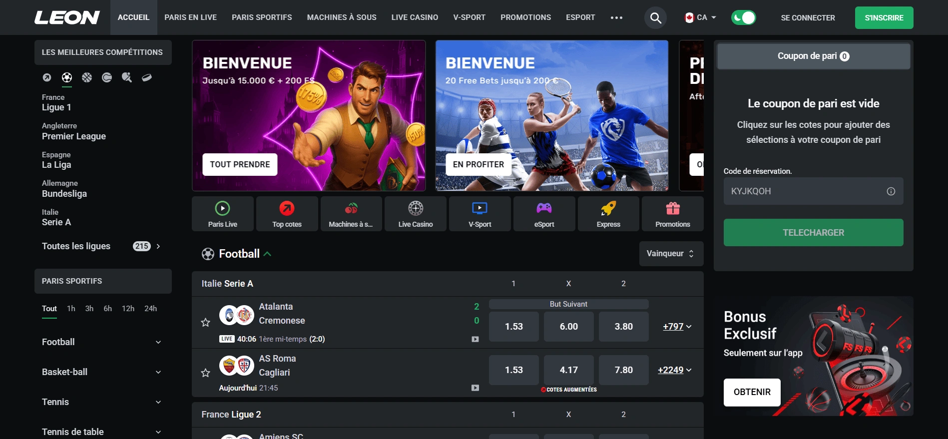
Task: Open Machines à sous menu item
Action: tap(342, 17)
